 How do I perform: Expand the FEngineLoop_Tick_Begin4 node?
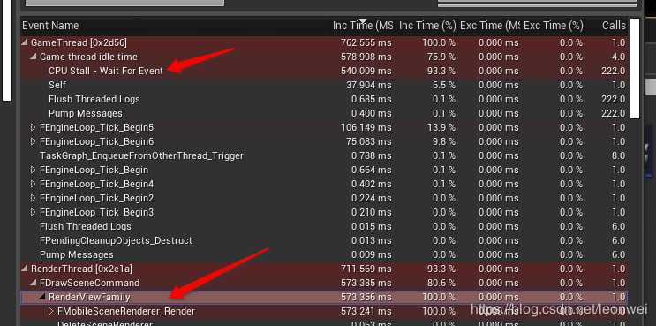click(34, 184)
